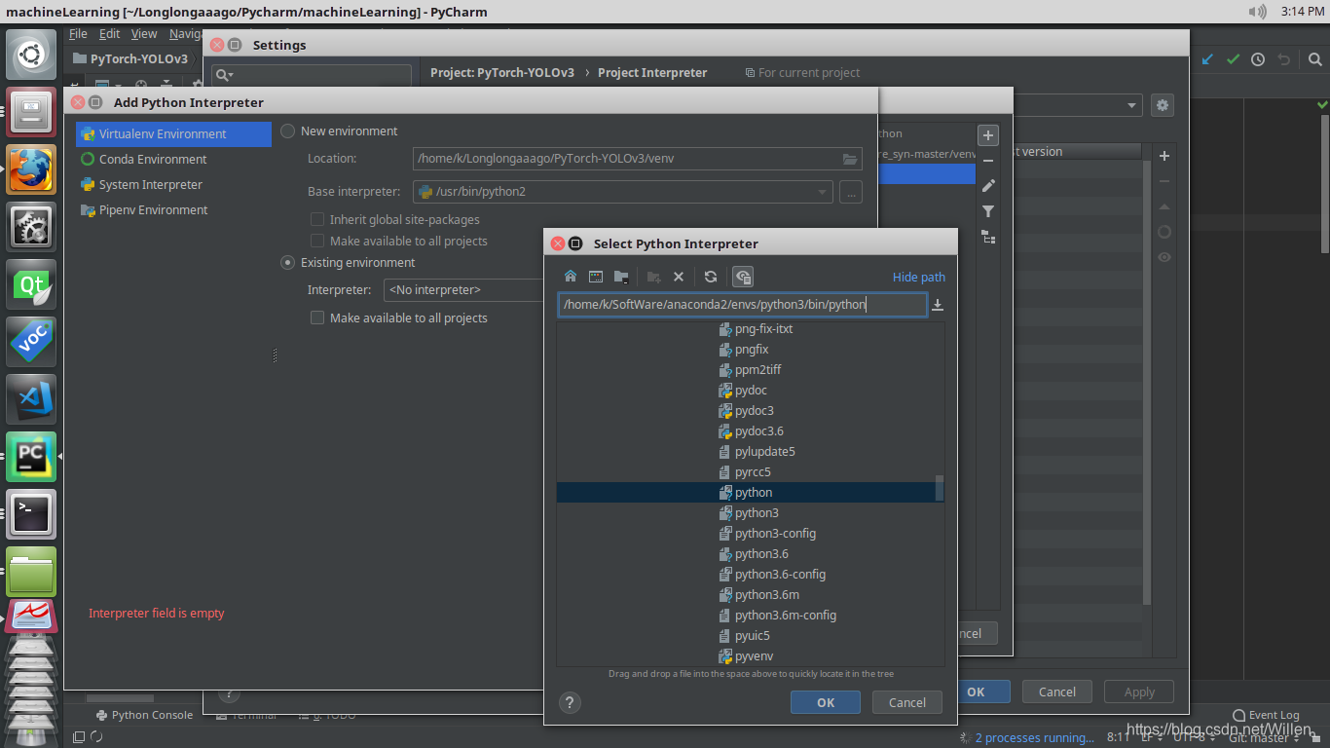Open Base interpreter dropdown
The width and height of the screenshot is (1330, 748).
coord(623,192)
